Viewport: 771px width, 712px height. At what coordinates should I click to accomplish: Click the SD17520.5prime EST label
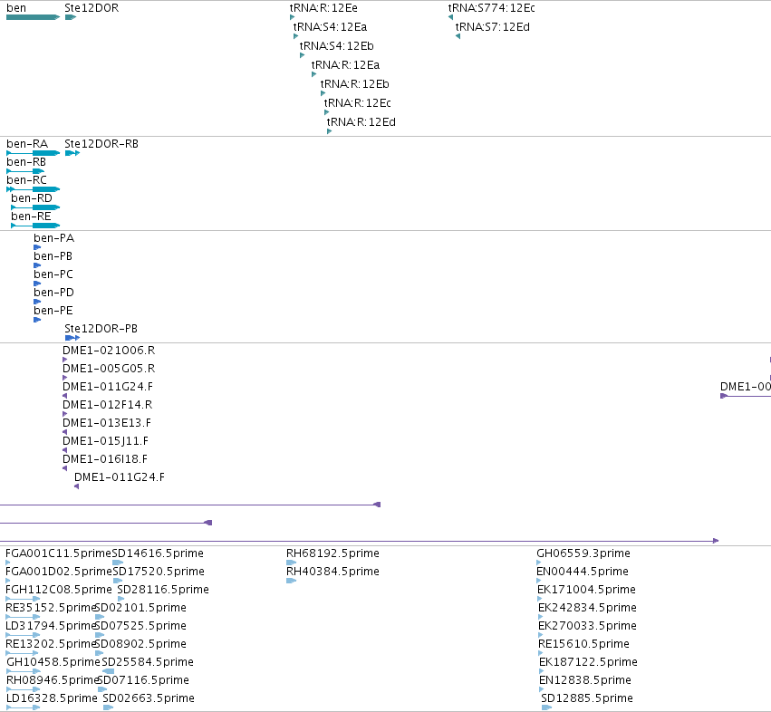[x=159, y=572]
